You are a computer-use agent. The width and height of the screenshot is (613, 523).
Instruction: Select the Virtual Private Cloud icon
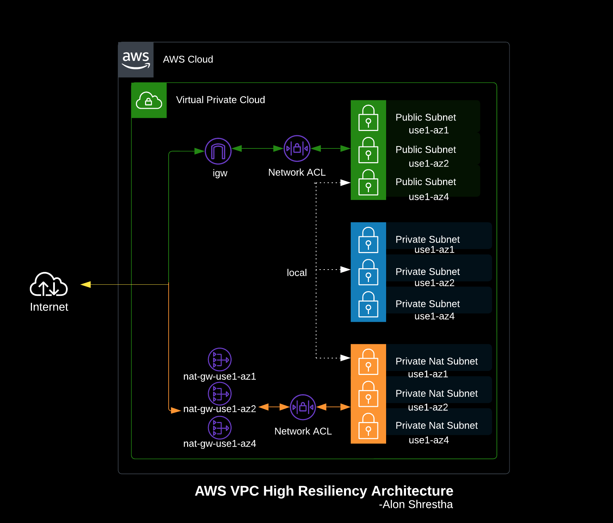tap(149, 100)
